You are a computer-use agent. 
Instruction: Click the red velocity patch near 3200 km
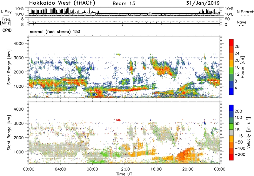(x=118, y=120)
